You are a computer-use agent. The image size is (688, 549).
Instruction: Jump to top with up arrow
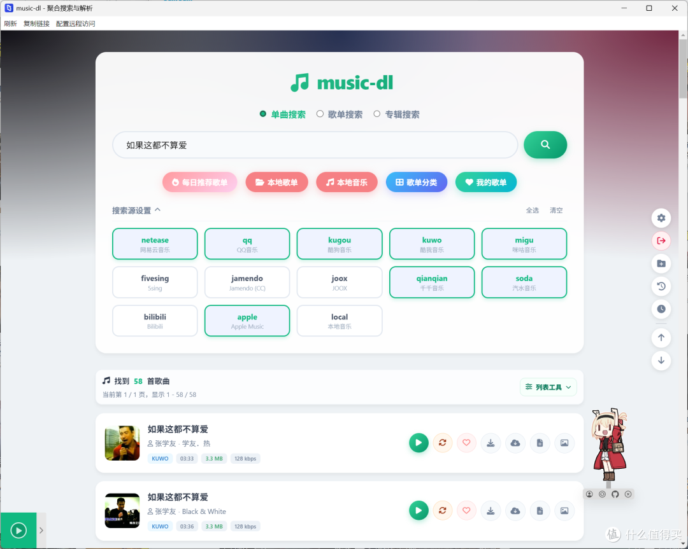click(661, 337)
